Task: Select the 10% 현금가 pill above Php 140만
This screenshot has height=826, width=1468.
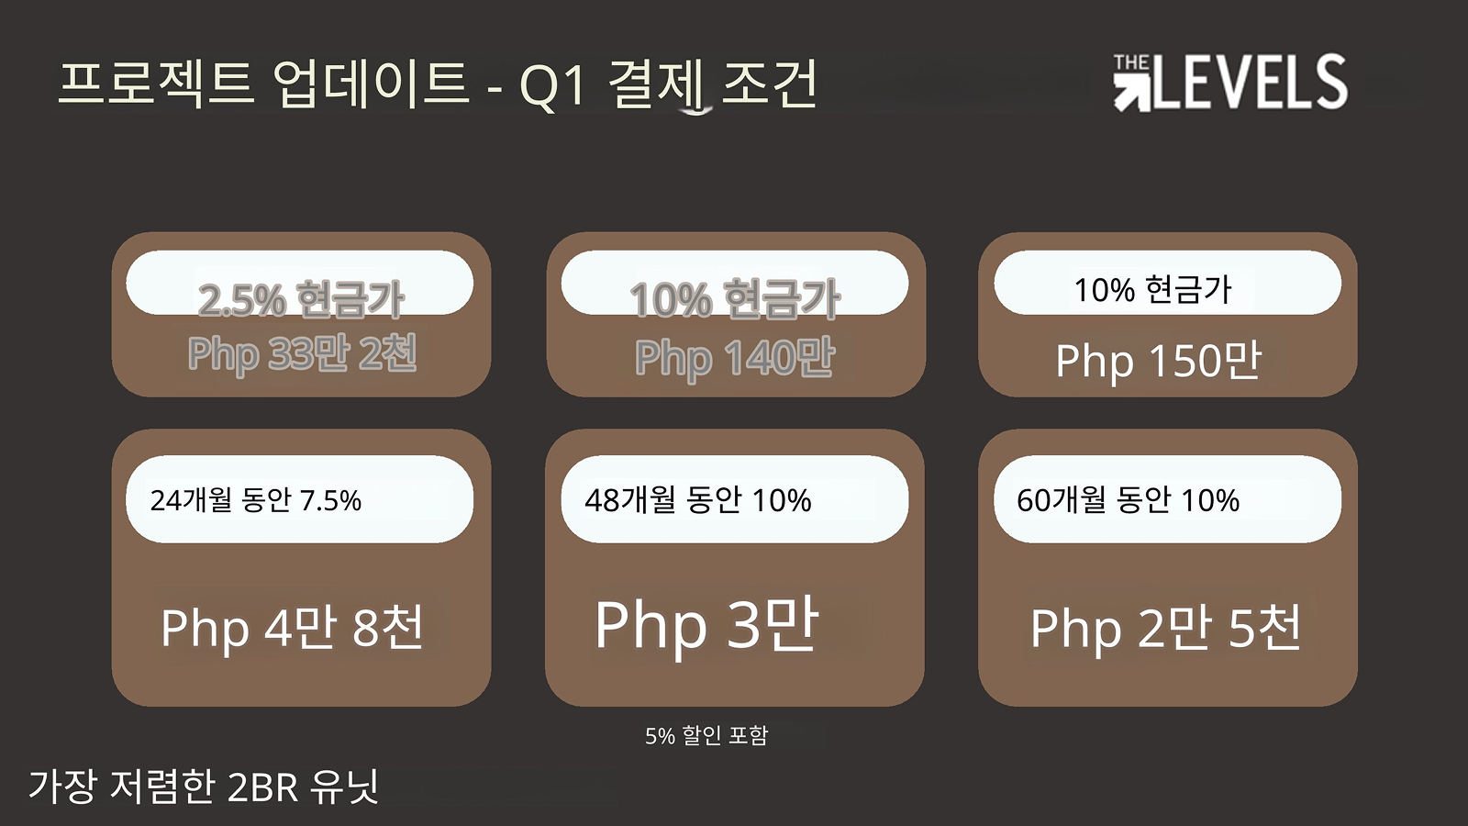Action: 734,284
